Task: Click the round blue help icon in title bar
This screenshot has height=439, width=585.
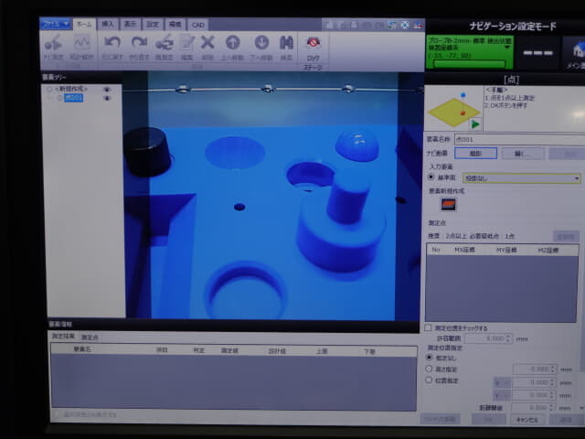Action: (405, 26)
